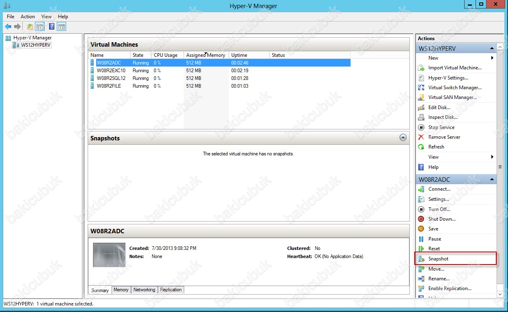Click the Connect icon for W08R2ADC
This screenshot has height=312, width=508.
pos(421,189)
